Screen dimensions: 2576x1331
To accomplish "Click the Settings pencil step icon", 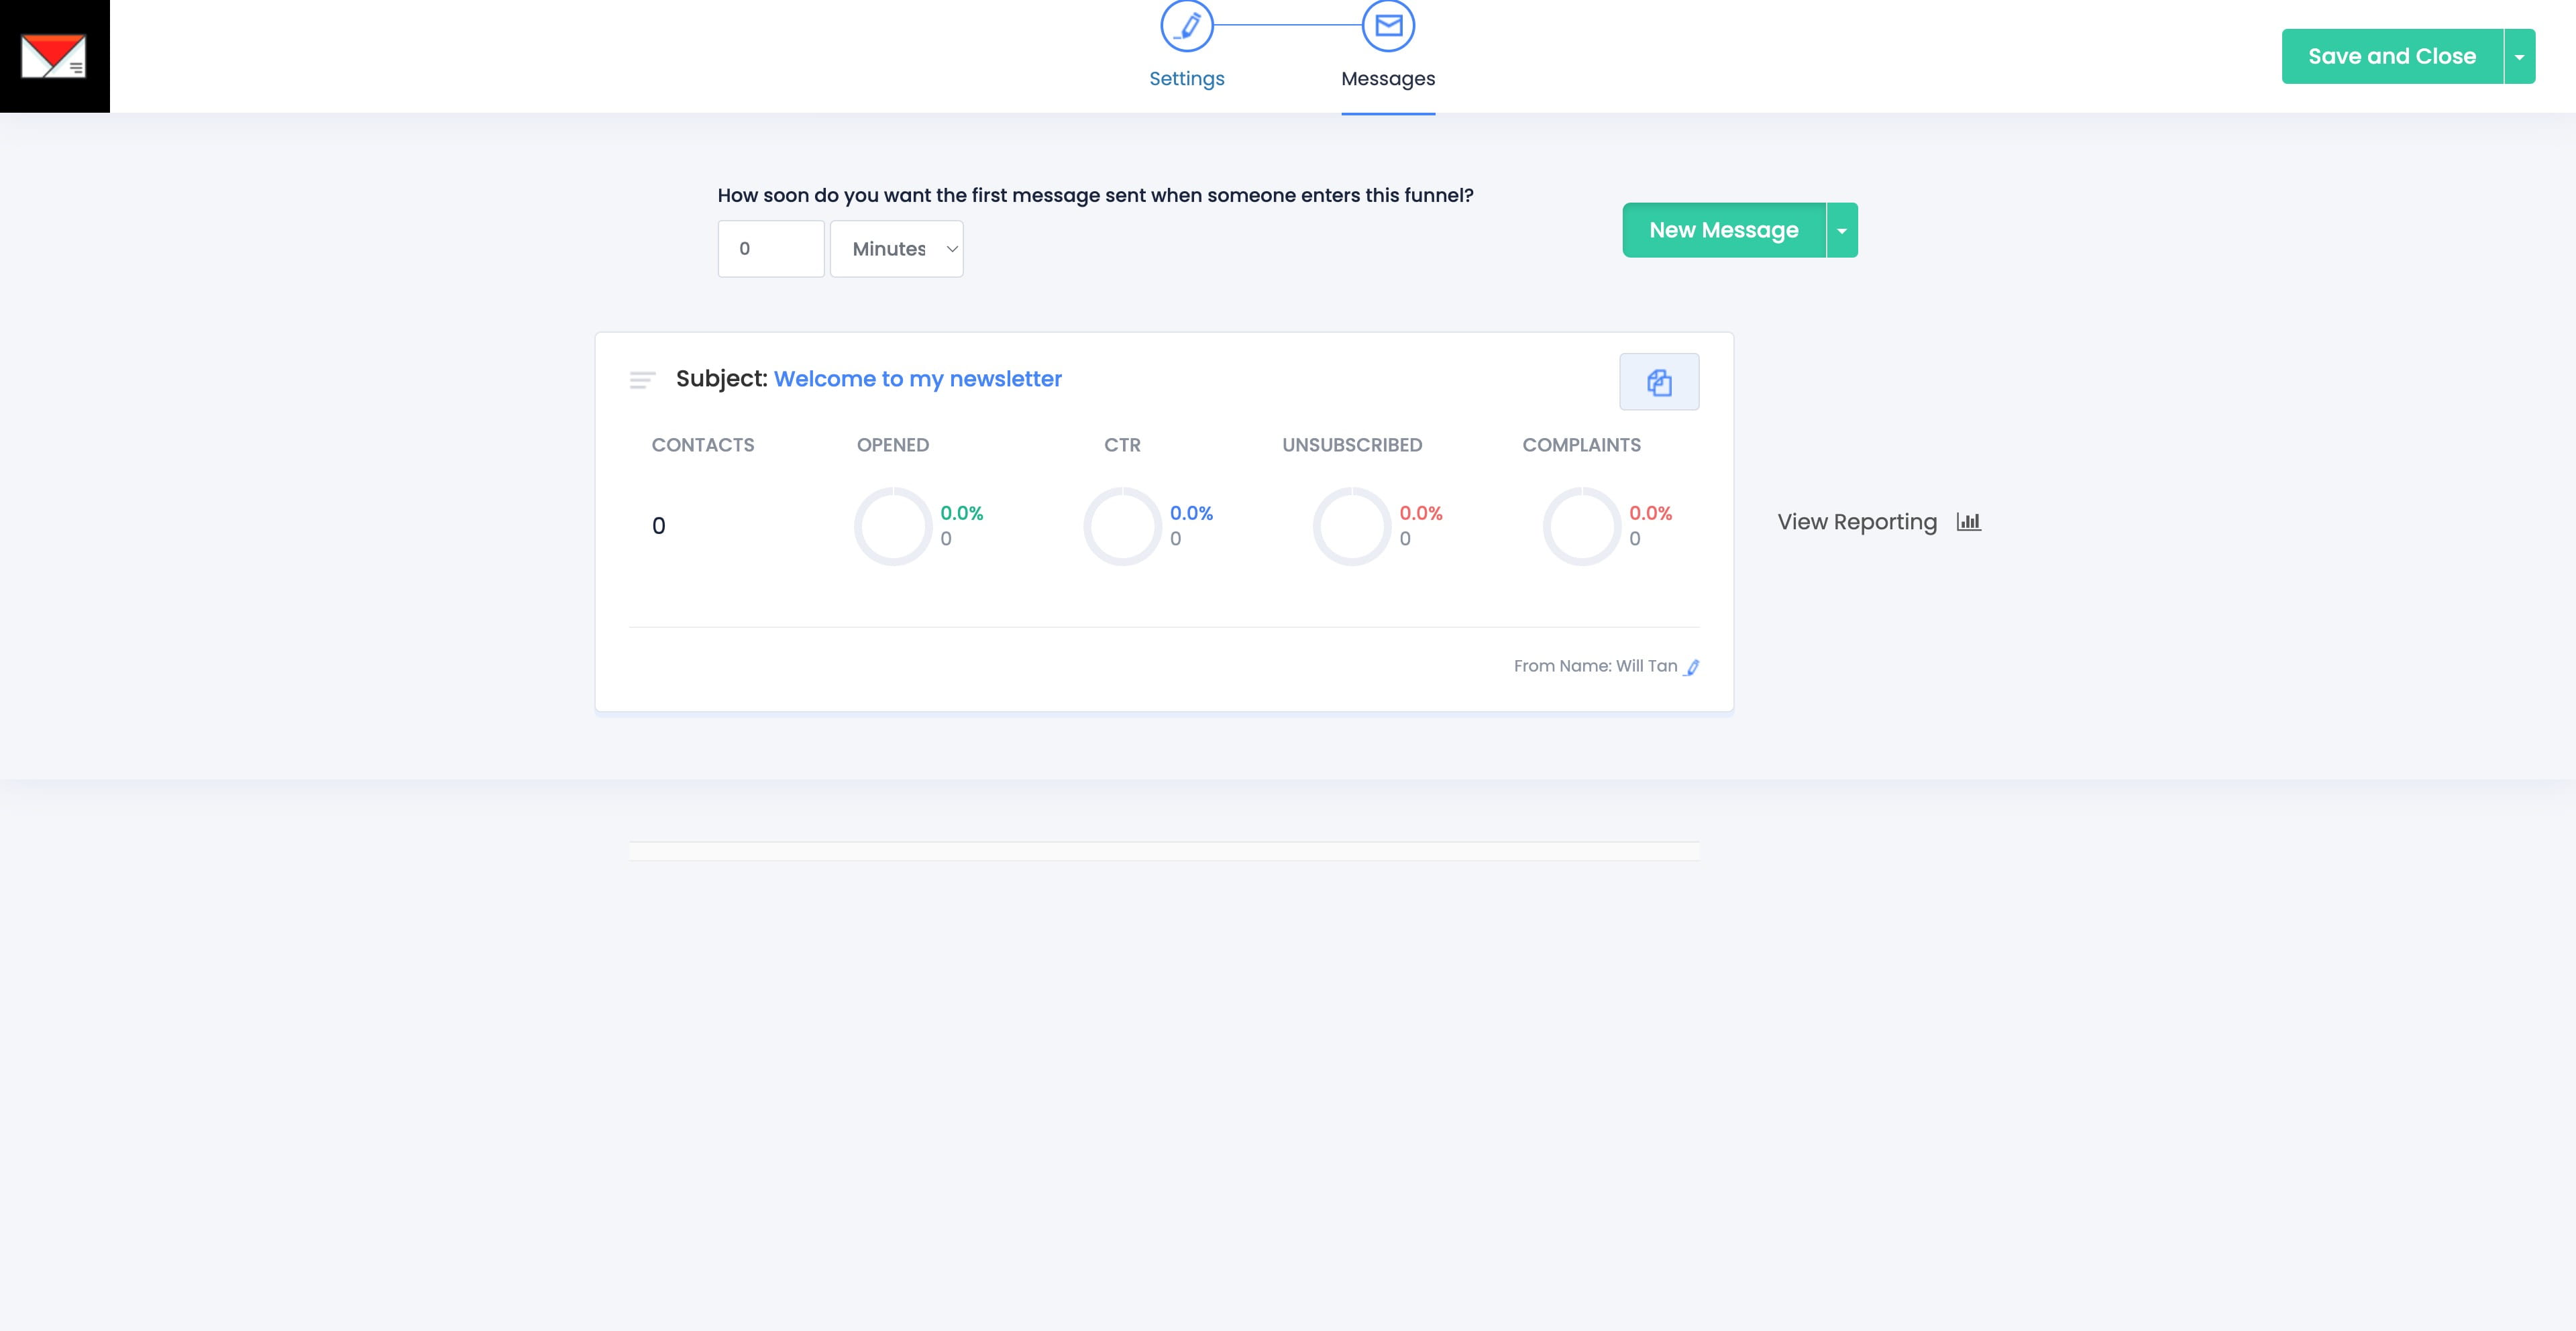I will tap(1186, 26).
